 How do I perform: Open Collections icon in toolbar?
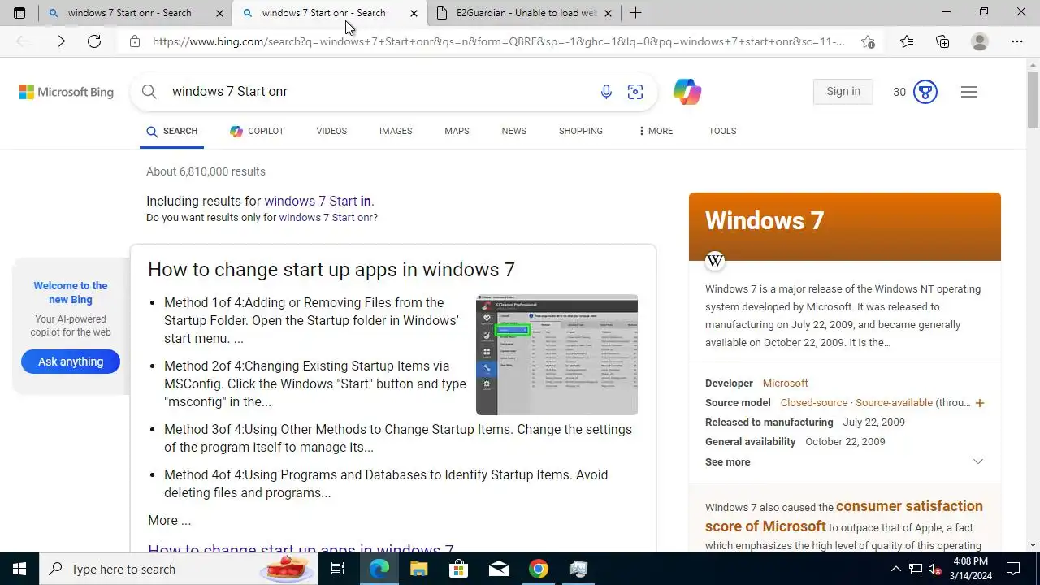(942, 41)
